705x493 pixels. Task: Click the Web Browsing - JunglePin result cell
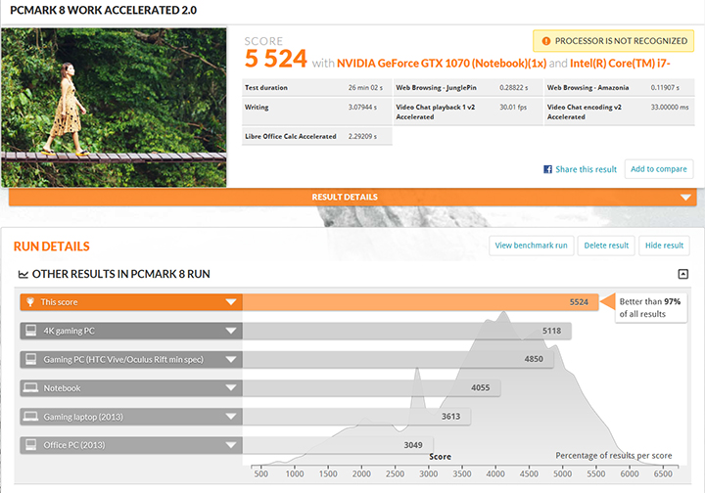468,88
